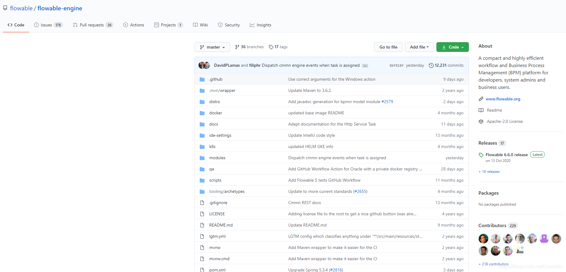Open the docs folder name
The image size is (566, 272).
tap(214, 124)
